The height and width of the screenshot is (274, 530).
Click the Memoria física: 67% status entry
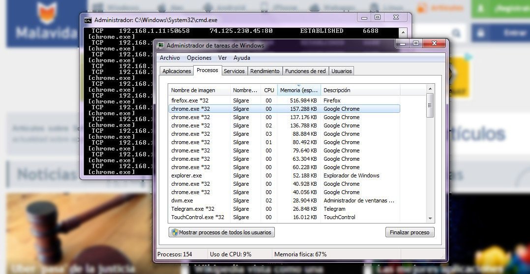(300, 254)
